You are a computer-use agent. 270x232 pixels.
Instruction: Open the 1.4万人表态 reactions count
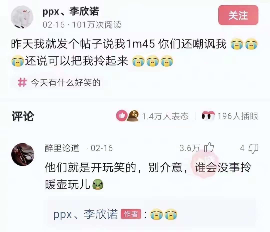point(165,116)
